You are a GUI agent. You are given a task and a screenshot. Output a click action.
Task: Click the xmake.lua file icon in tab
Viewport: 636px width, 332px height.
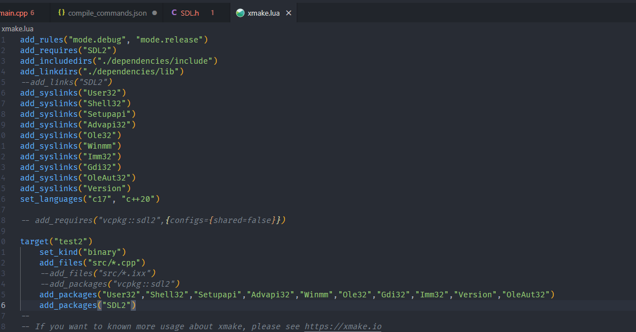(x=240, y=13)
